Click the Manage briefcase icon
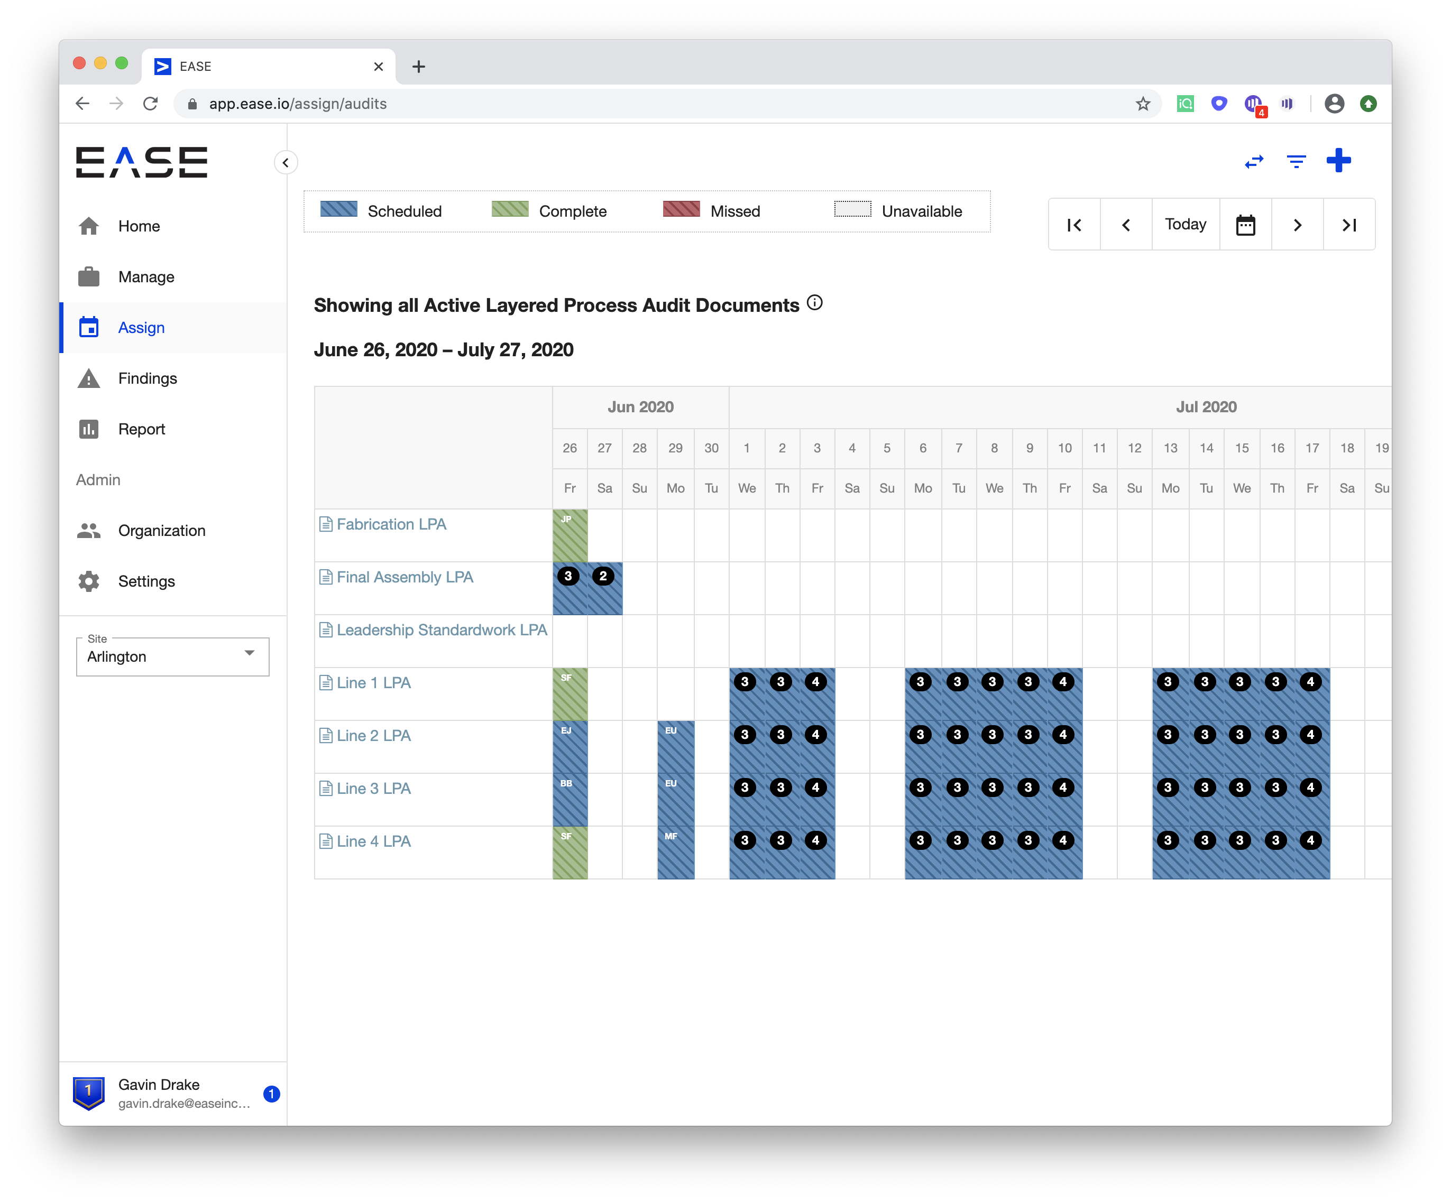 pos(89,276)
